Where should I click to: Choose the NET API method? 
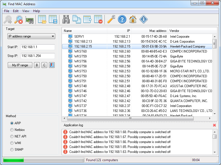point(12,136)
